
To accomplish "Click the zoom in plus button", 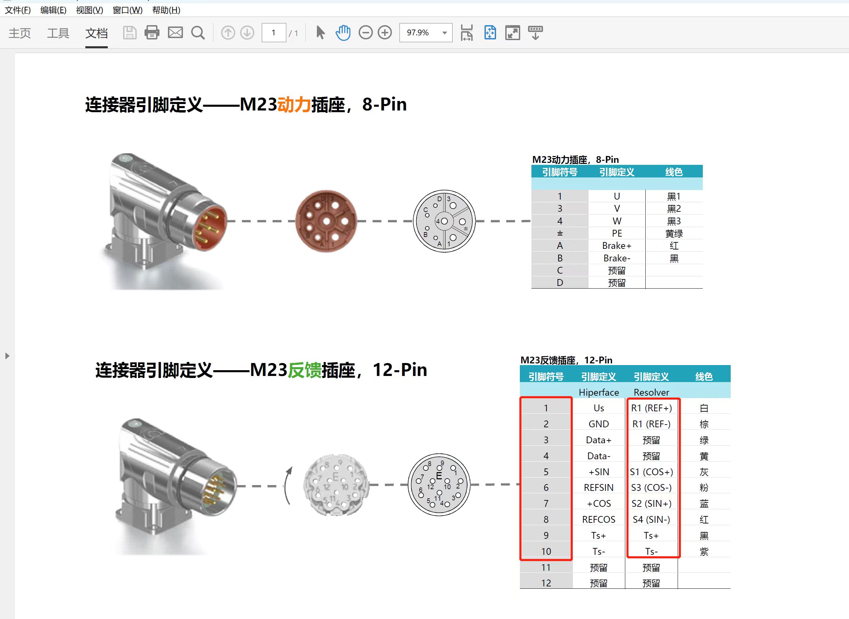I will tap(385, 33).
